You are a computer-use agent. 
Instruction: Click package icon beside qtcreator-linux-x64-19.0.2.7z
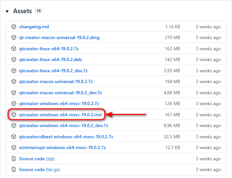click(x=14, y=49)
